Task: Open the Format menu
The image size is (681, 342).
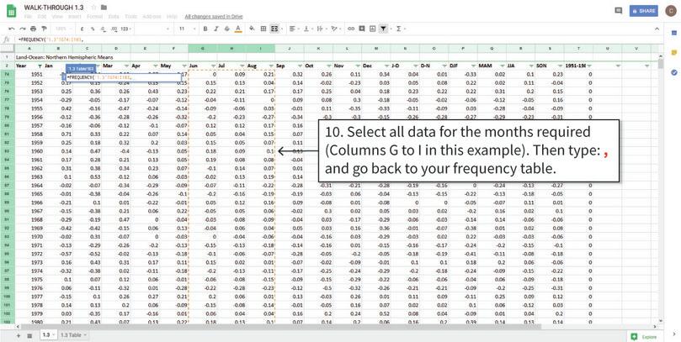Action: pyautogui.click(x=94, y=17)
